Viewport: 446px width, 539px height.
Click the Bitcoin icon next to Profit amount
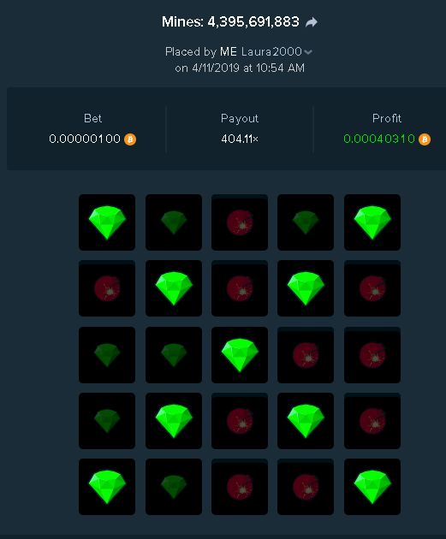coord(425,139)
